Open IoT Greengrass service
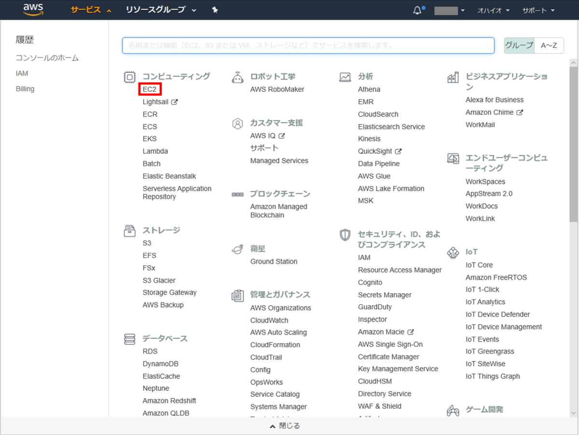 [x=490, y=351]
